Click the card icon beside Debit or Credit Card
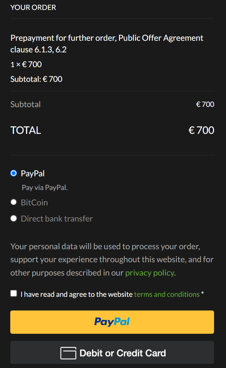The width and height of the screenshot is (226, 368). pos(68,353)
